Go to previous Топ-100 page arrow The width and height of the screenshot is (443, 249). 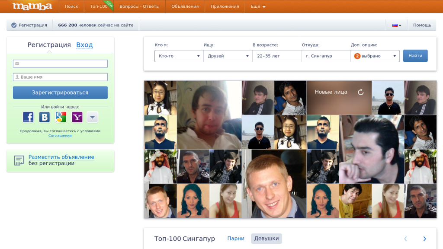click(405, 239)
